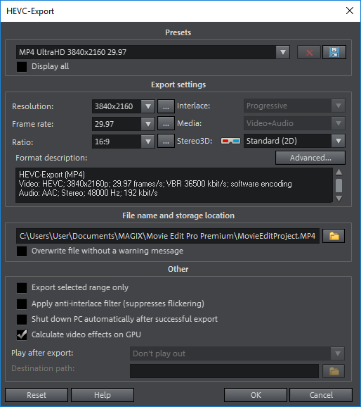Click the file path input field
Screen dimensions: 361x407
point(168,236)
